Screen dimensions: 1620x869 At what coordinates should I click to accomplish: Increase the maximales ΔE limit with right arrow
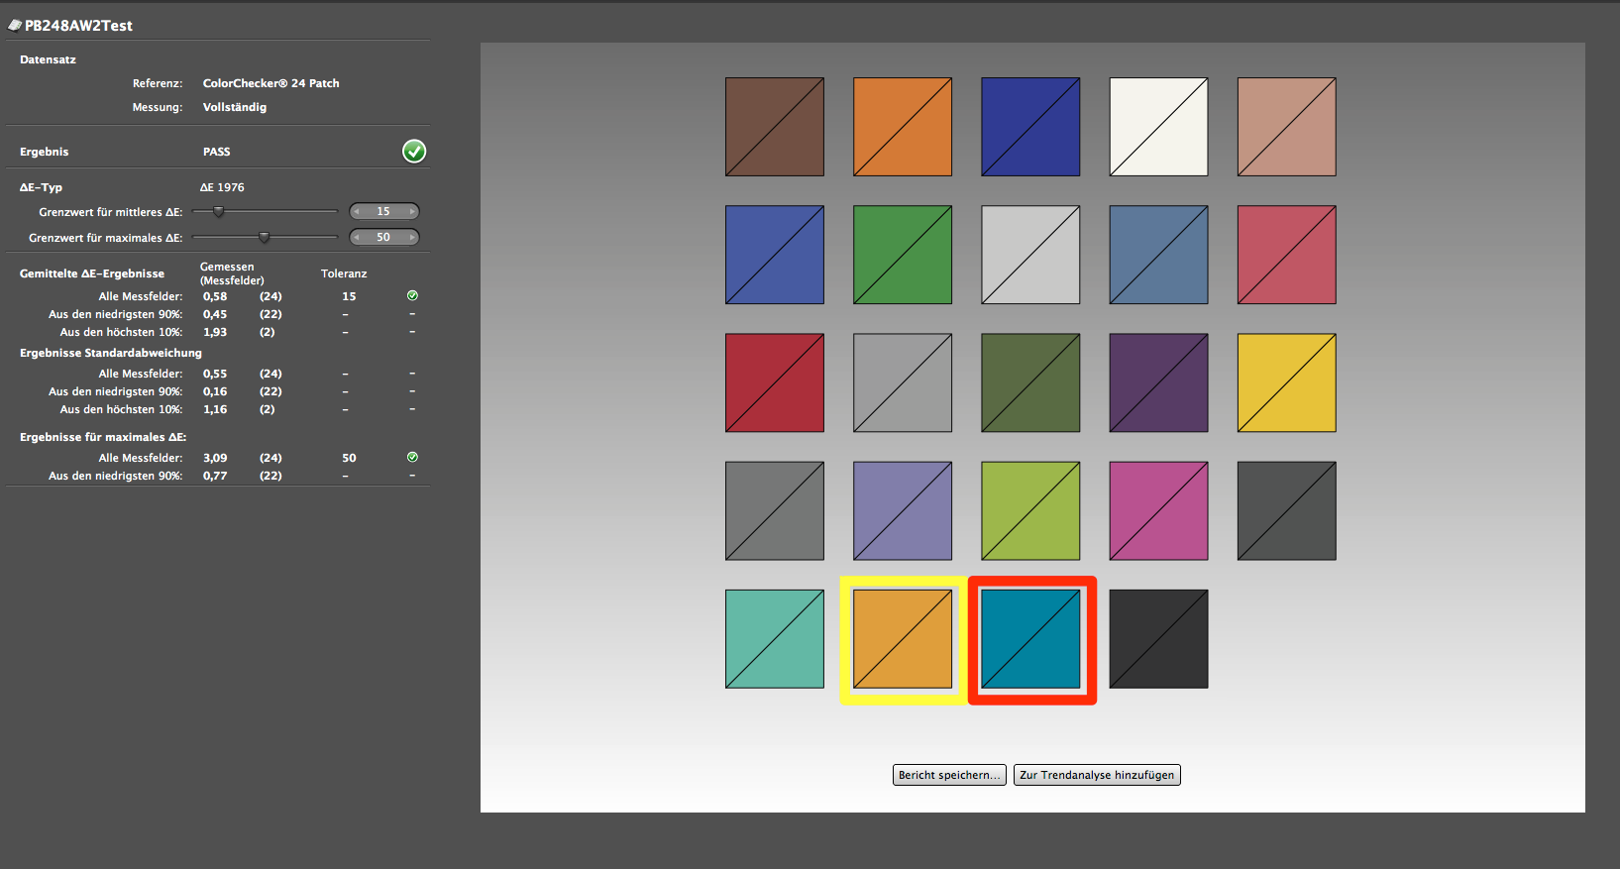click(x=412, y=237)
